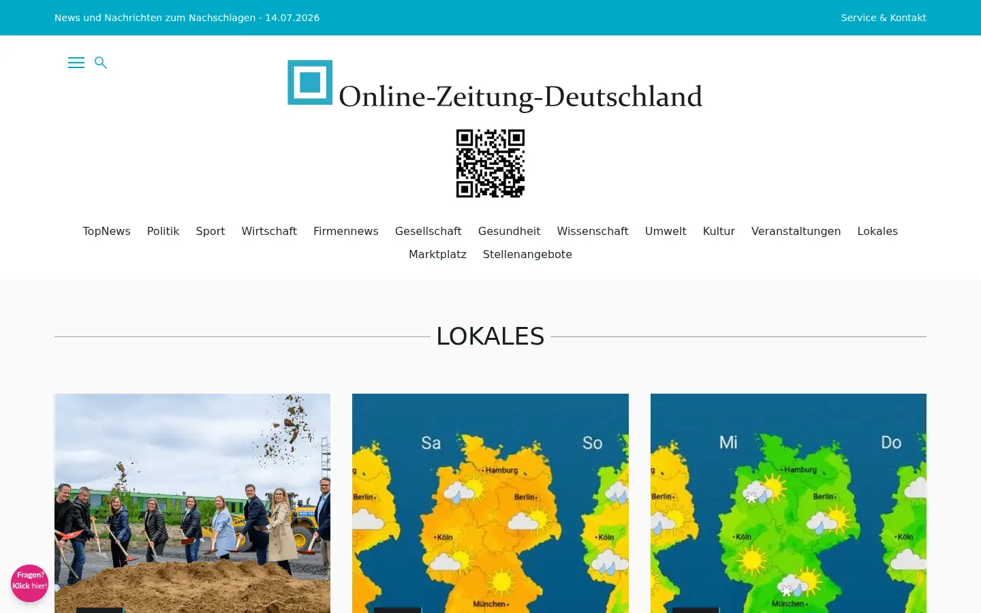Click the header date text 14.07.2026
This screenshot has width=981, height=613.
[292, 18]
